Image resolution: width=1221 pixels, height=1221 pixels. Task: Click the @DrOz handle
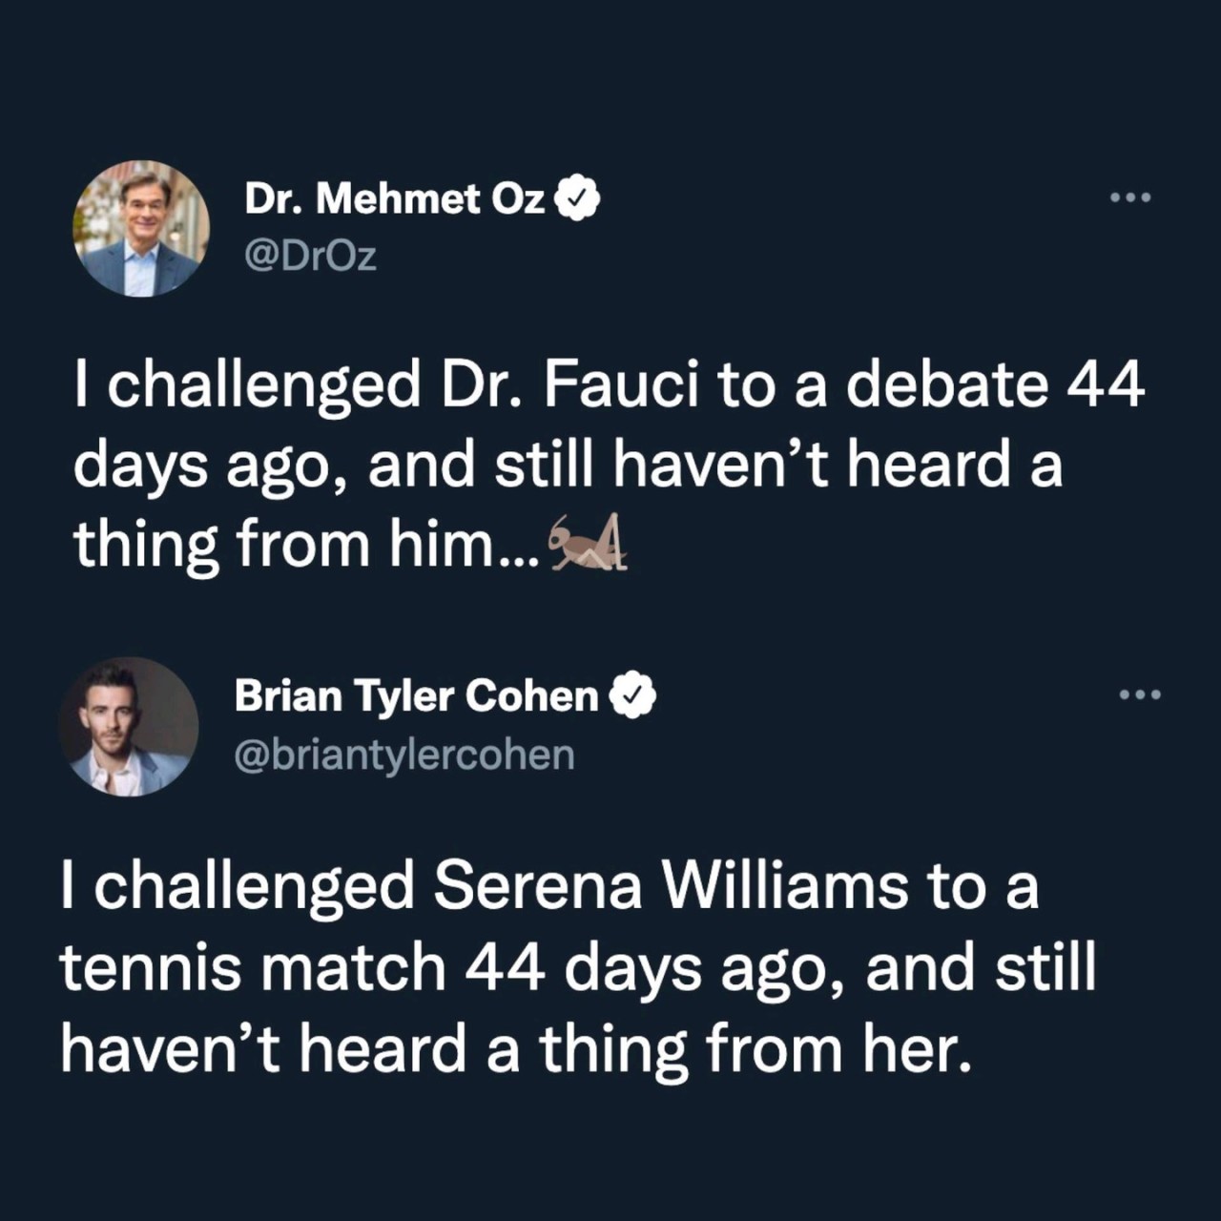(310, 256)
